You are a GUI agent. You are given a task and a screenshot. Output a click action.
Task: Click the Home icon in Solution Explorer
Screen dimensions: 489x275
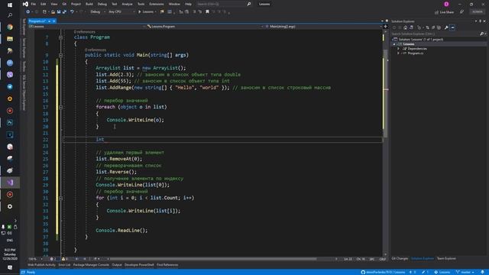pos(405,27)
